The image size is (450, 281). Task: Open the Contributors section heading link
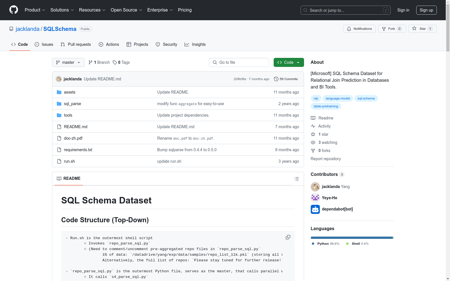coord(327,175)
